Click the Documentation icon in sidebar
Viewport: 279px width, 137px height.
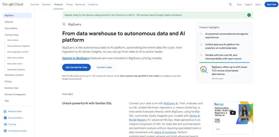[5, 118]
